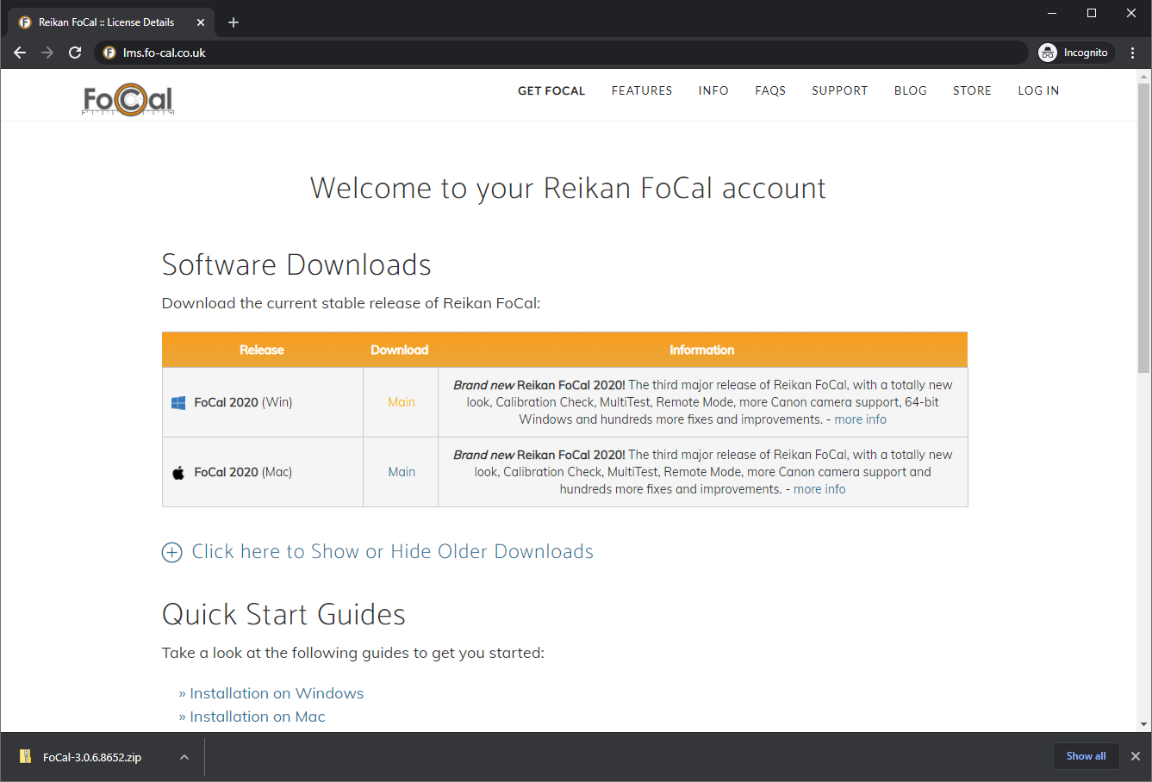1152x782 pixels.
Task: Open the SUPPORT menu item
Action: tap(840, 90)
